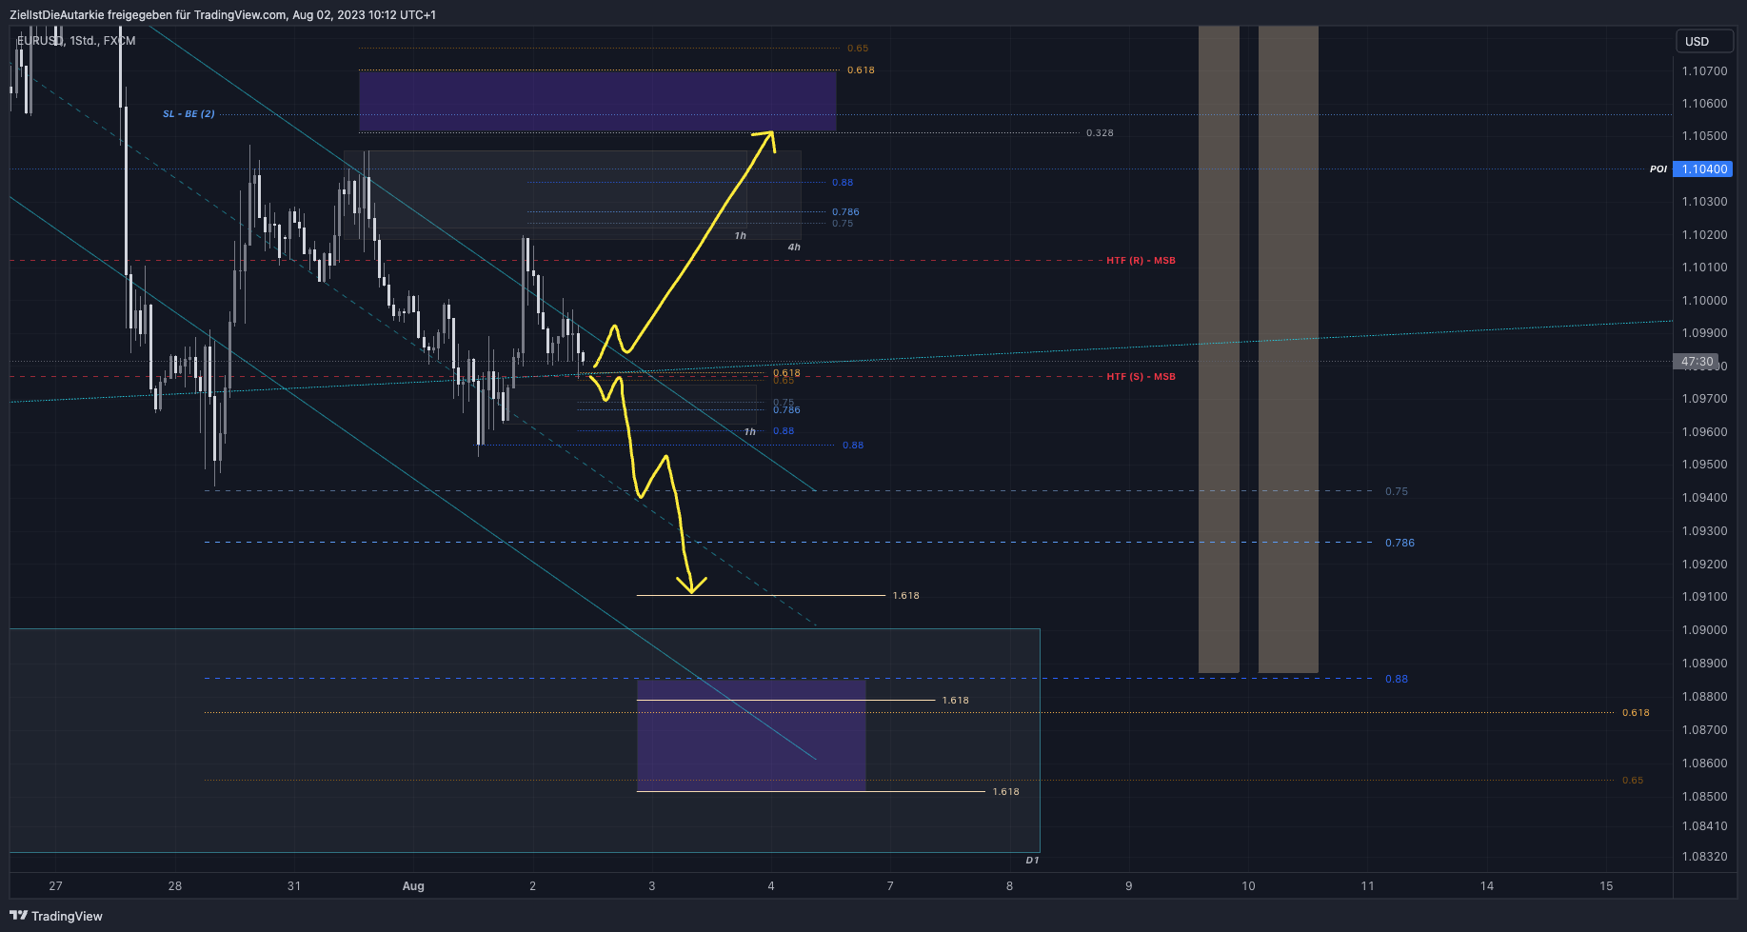Click the 1.09700 price on the price scale
1747x932 pixels.
(x=1704, y=399)
